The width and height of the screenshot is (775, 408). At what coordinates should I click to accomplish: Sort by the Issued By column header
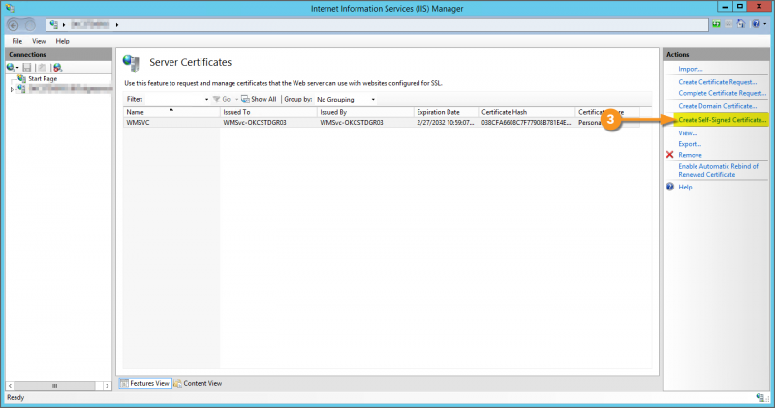point(365,112)
